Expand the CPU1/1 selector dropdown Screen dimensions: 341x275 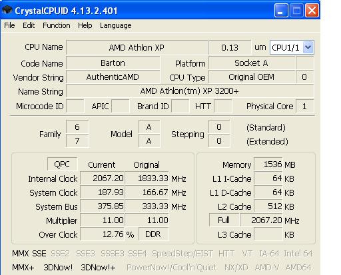(x=308, y=47)
